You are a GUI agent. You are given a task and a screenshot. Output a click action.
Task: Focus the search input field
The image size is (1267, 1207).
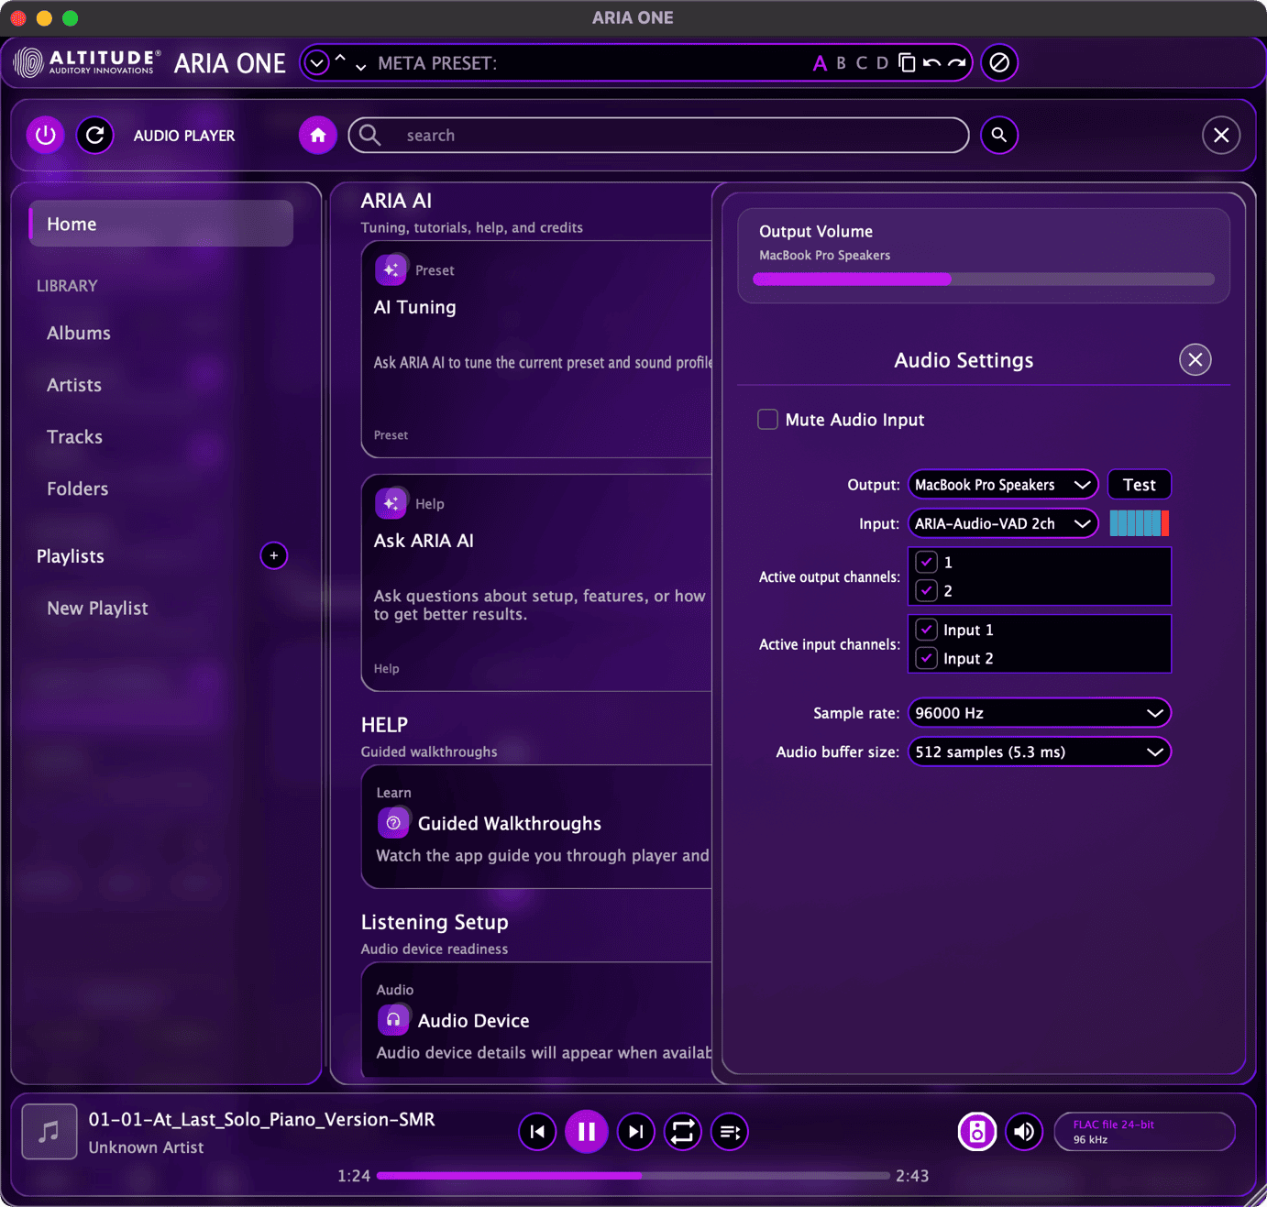tap(658, 136)
